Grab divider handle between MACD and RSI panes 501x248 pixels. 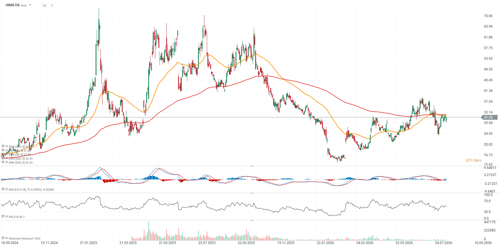point(252,193)
